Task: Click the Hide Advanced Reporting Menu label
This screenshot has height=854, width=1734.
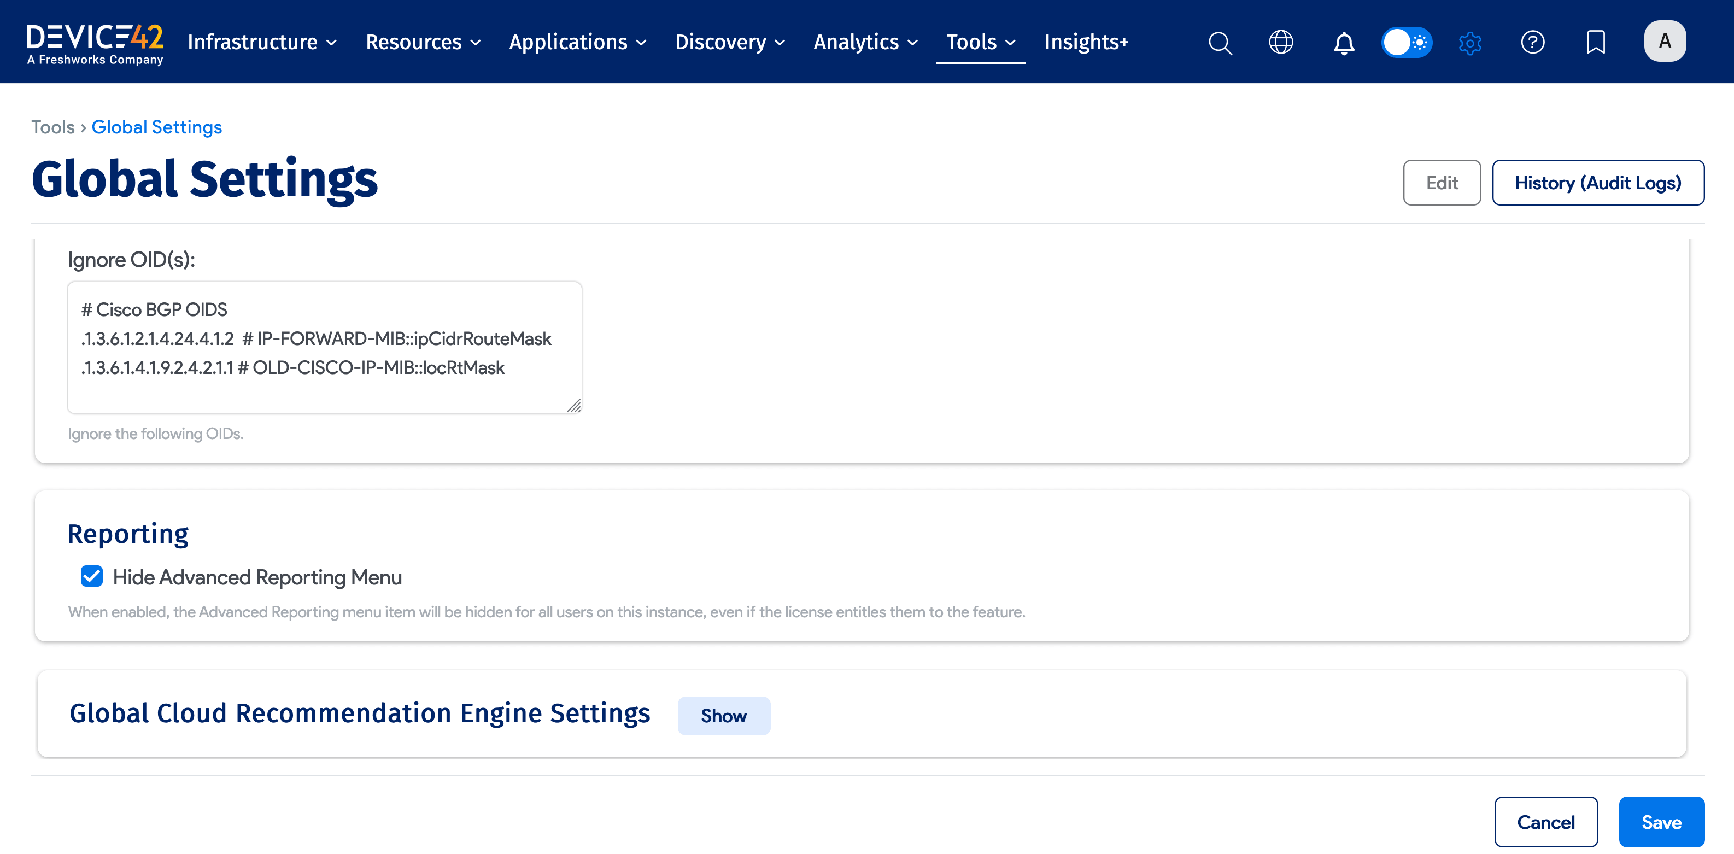Action: pyautogui.click(x=257, y=577)
